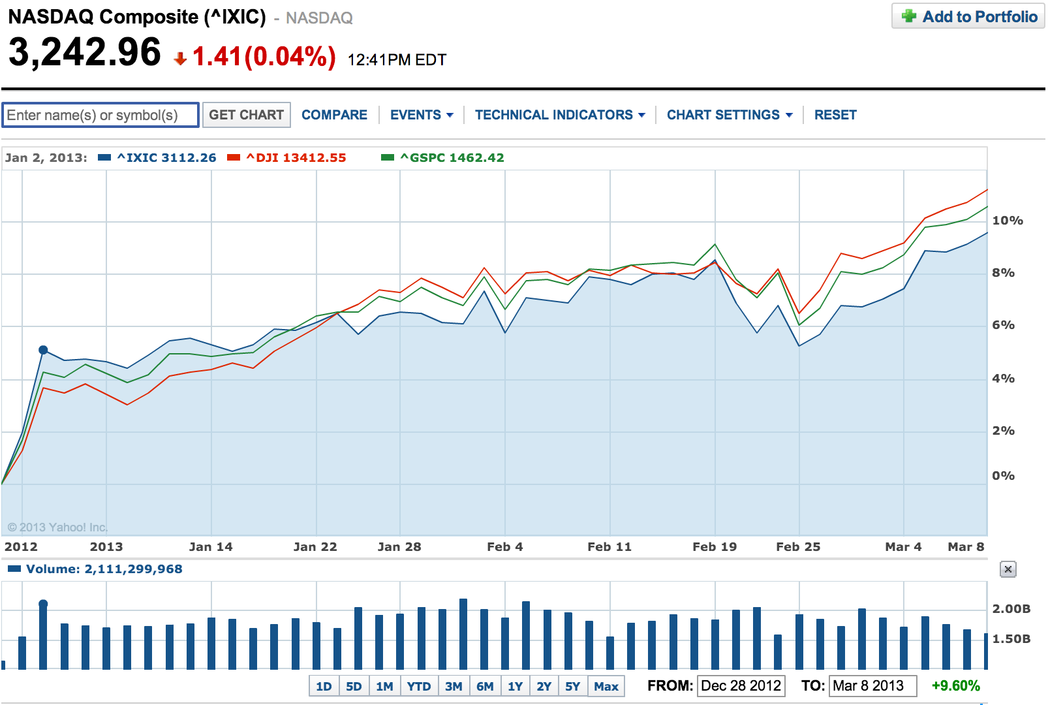Click the 1.50B volume axis label
Screen dimensions: 1048x705
coord(1011,639)
